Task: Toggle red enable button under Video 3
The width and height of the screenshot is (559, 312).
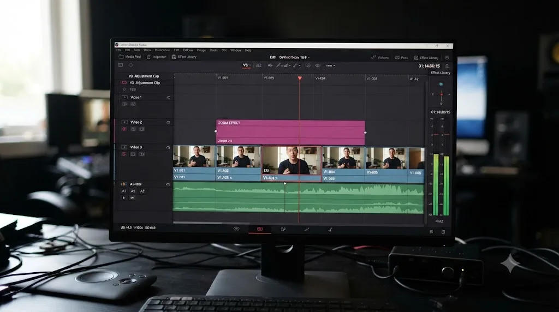Action: click(124, 154)
